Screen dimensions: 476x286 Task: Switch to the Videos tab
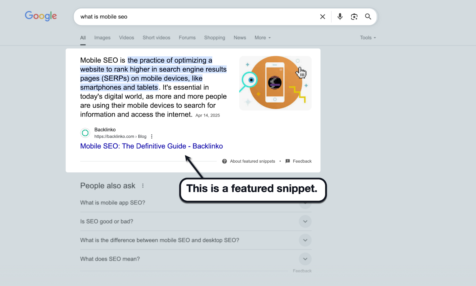pyautogui.click(x=126, y=38)
